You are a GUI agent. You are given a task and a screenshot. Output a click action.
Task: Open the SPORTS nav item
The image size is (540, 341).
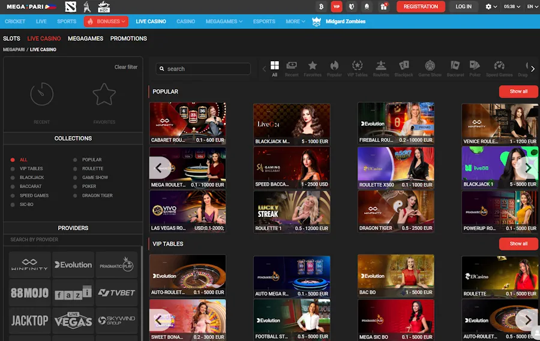coord(67,22)
